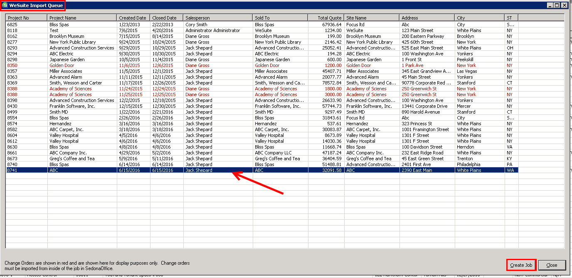Viewport: 572px width, 278px height.
Task: Click the project name 'Test'
Action: [x=54, y=30]
